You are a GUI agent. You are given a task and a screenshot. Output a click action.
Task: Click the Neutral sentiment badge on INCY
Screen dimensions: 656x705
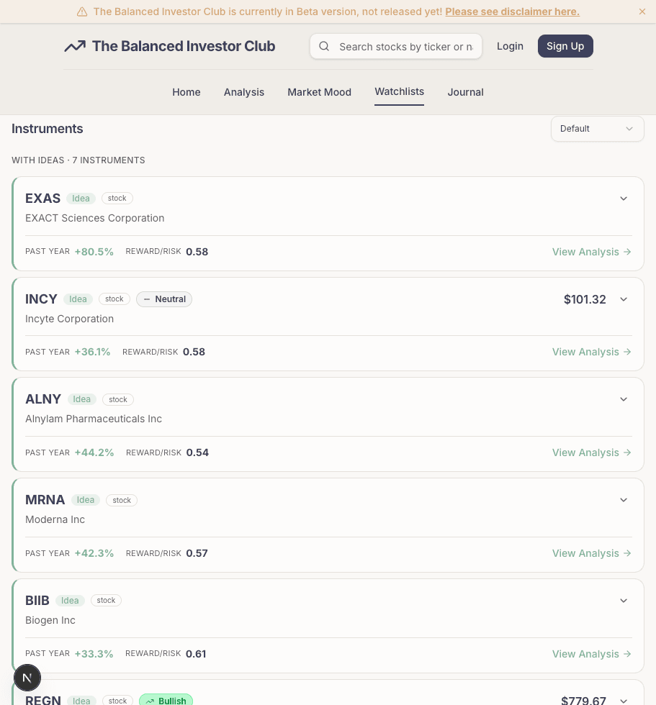(164, 299)
